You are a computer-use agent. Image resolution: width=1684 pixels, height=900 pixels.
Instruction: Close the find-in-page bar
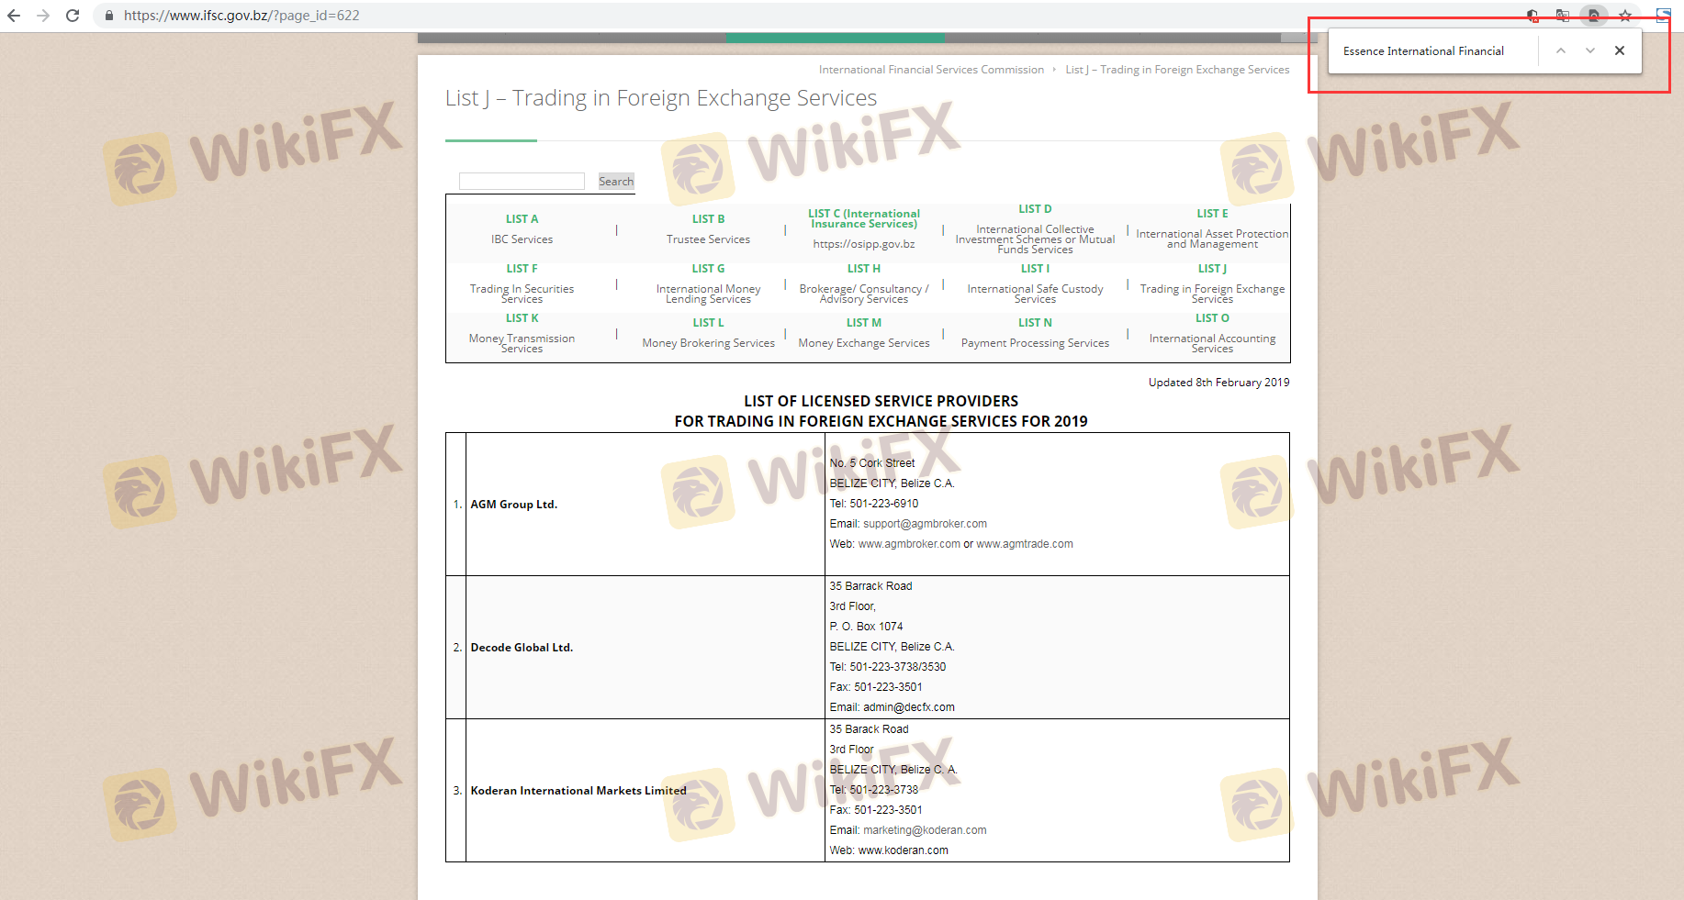click(x=1620, y=51)
